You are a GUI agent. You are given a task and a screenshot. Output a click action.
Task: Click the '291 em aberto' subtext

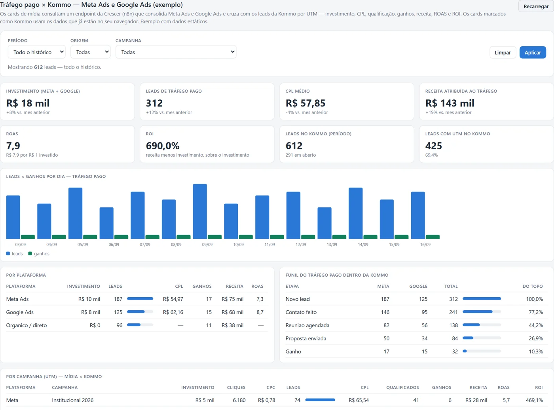[x=301, y=155]
